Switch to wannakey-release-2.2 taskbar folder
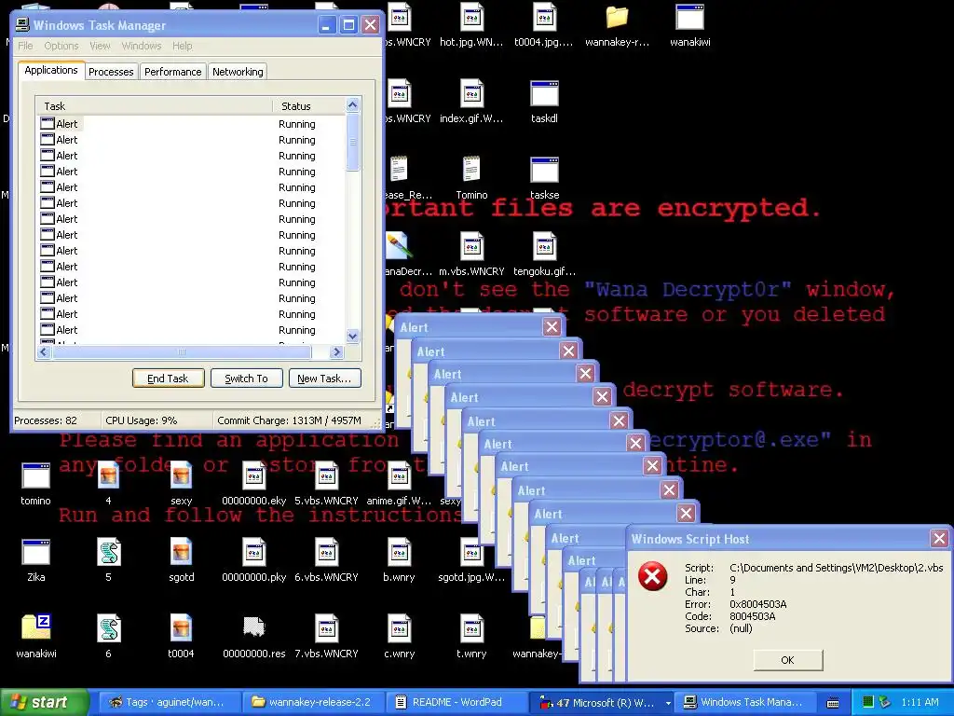 (313, 702)
